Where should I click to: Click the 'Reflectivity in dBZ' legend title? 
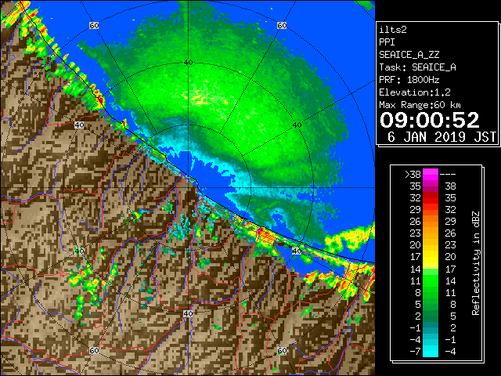tap(476, 263)
